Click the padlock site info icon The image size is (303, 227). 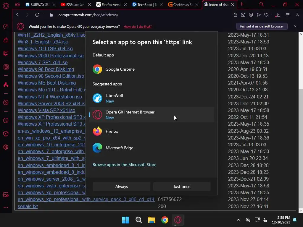tap(51, 15)
